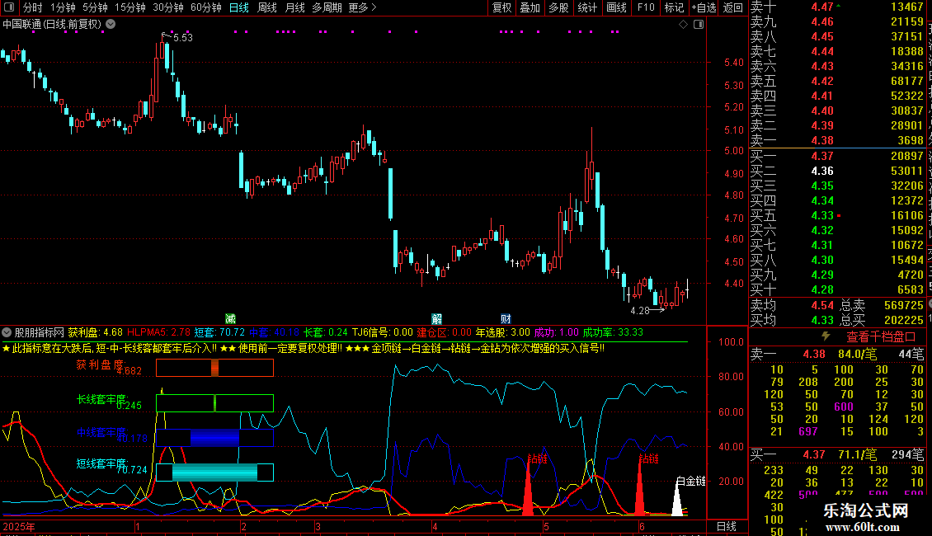
Task: Click the 短线套牢度 cyan bar gauge
Action: pyautogui.click(x=214, y=473)
